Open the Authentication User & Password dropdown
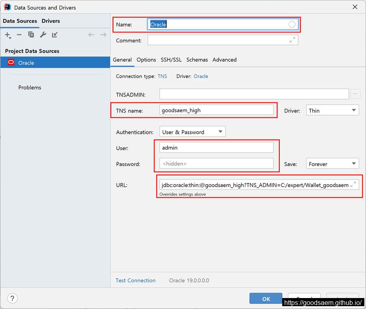Viewport: 366px width, 309px height. (192, 132)
